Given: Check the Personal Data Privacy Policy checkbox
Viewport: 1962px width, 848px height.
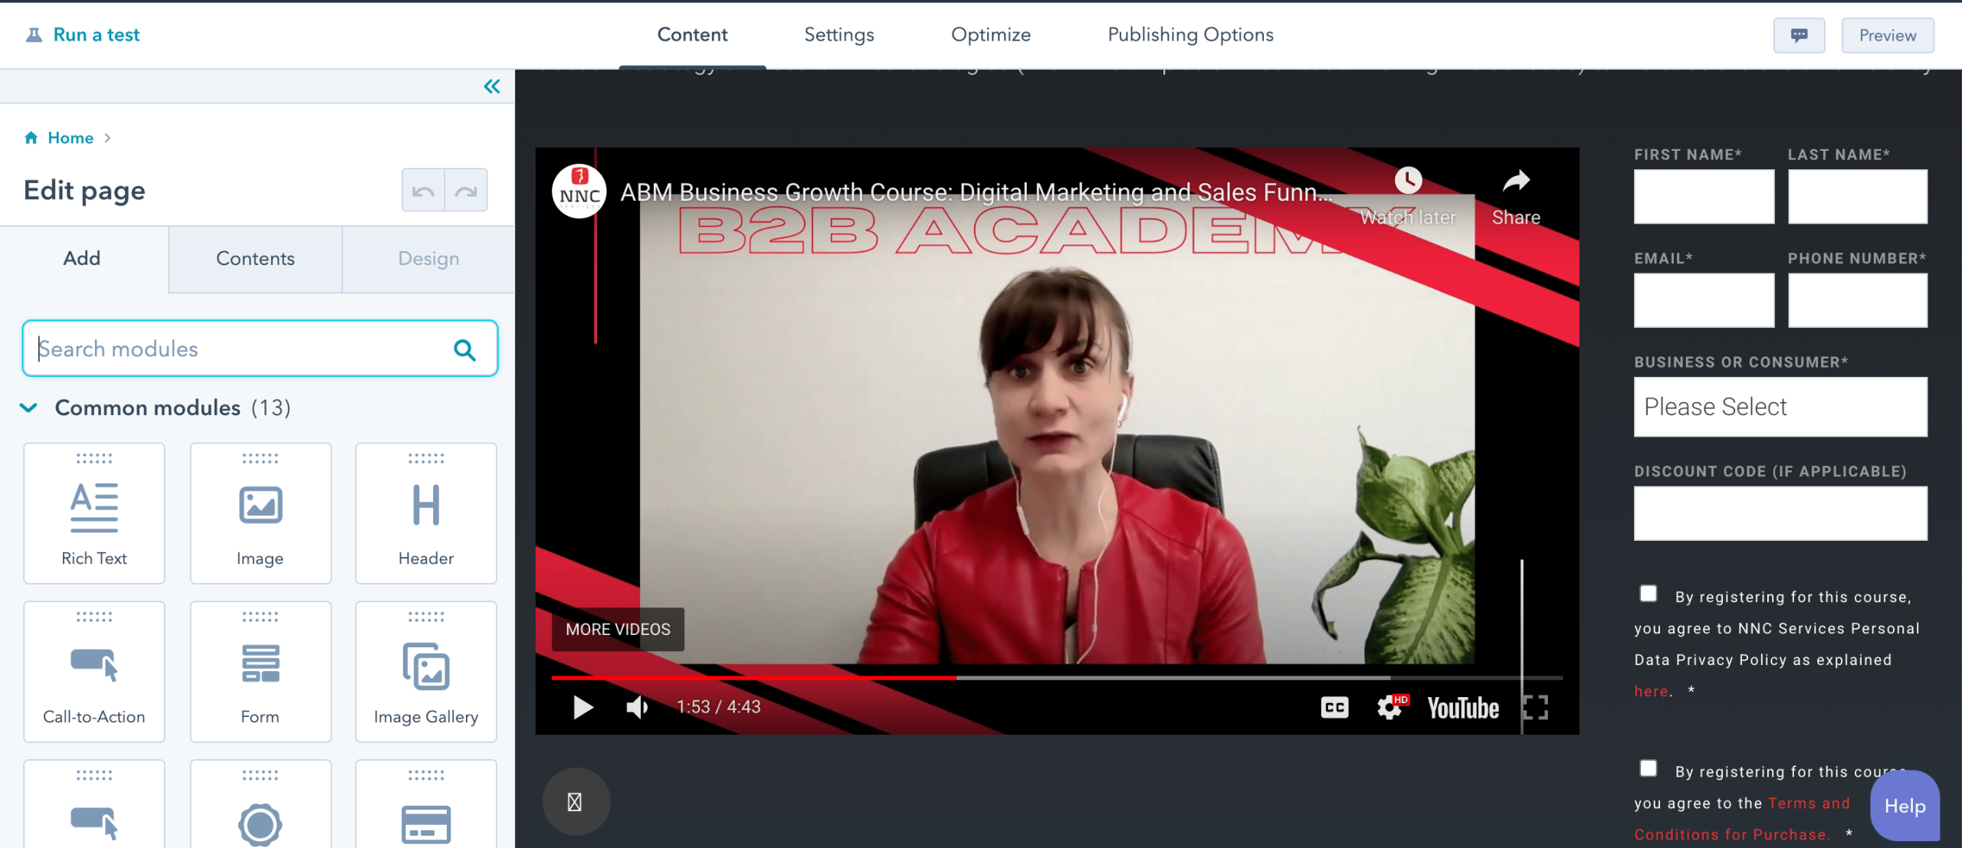Looking at the screenshot, I should coord(1649,594).
